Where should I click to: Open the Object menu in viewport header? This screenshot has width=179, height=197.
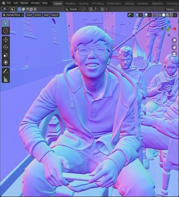coord(55,15)
